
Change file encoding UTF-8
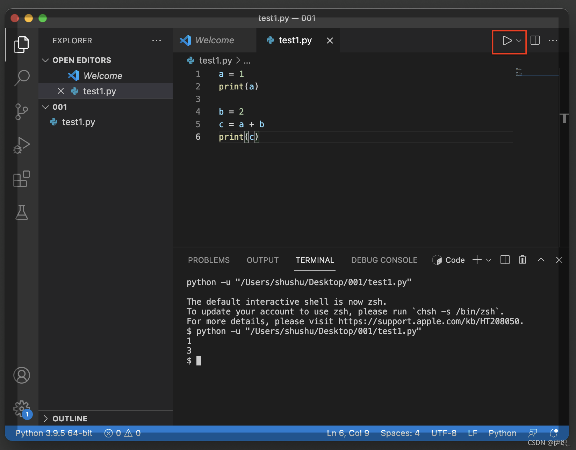pos(444,433)
